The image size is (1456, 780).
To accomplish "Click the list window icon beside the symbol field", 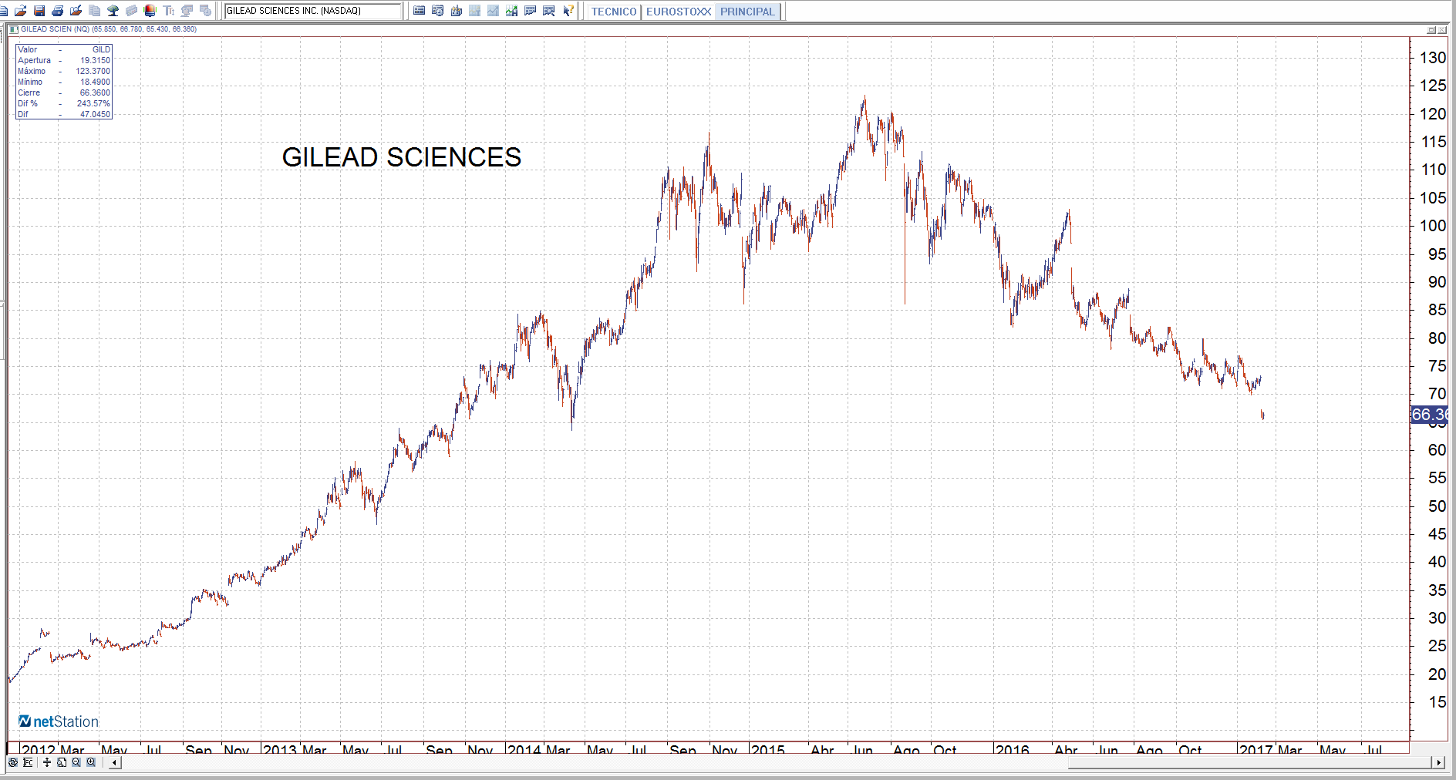I will coord(420,11).
